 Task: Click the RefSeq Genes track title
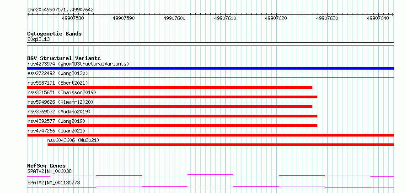(47, 166)
